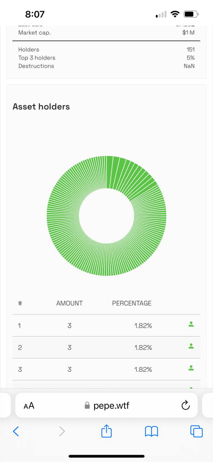Open the Safari share sheet icon
This screenshot has width=213, height=462.
coord(107,431)
